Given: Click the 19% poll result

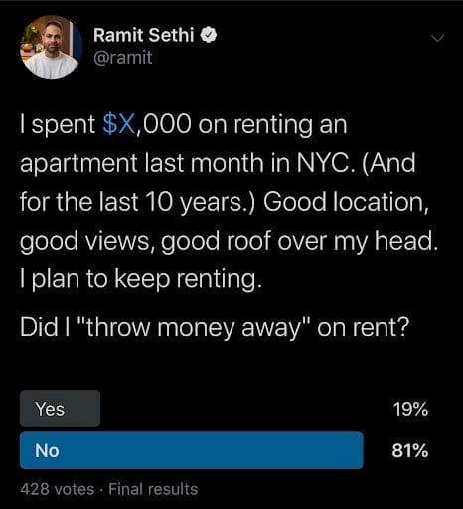Looking at the screenshot, I should coord(410,409).
